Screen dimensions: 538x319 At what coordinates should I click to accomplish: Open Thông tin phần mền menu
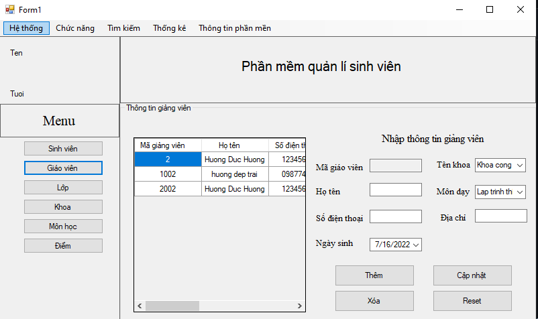235,28
